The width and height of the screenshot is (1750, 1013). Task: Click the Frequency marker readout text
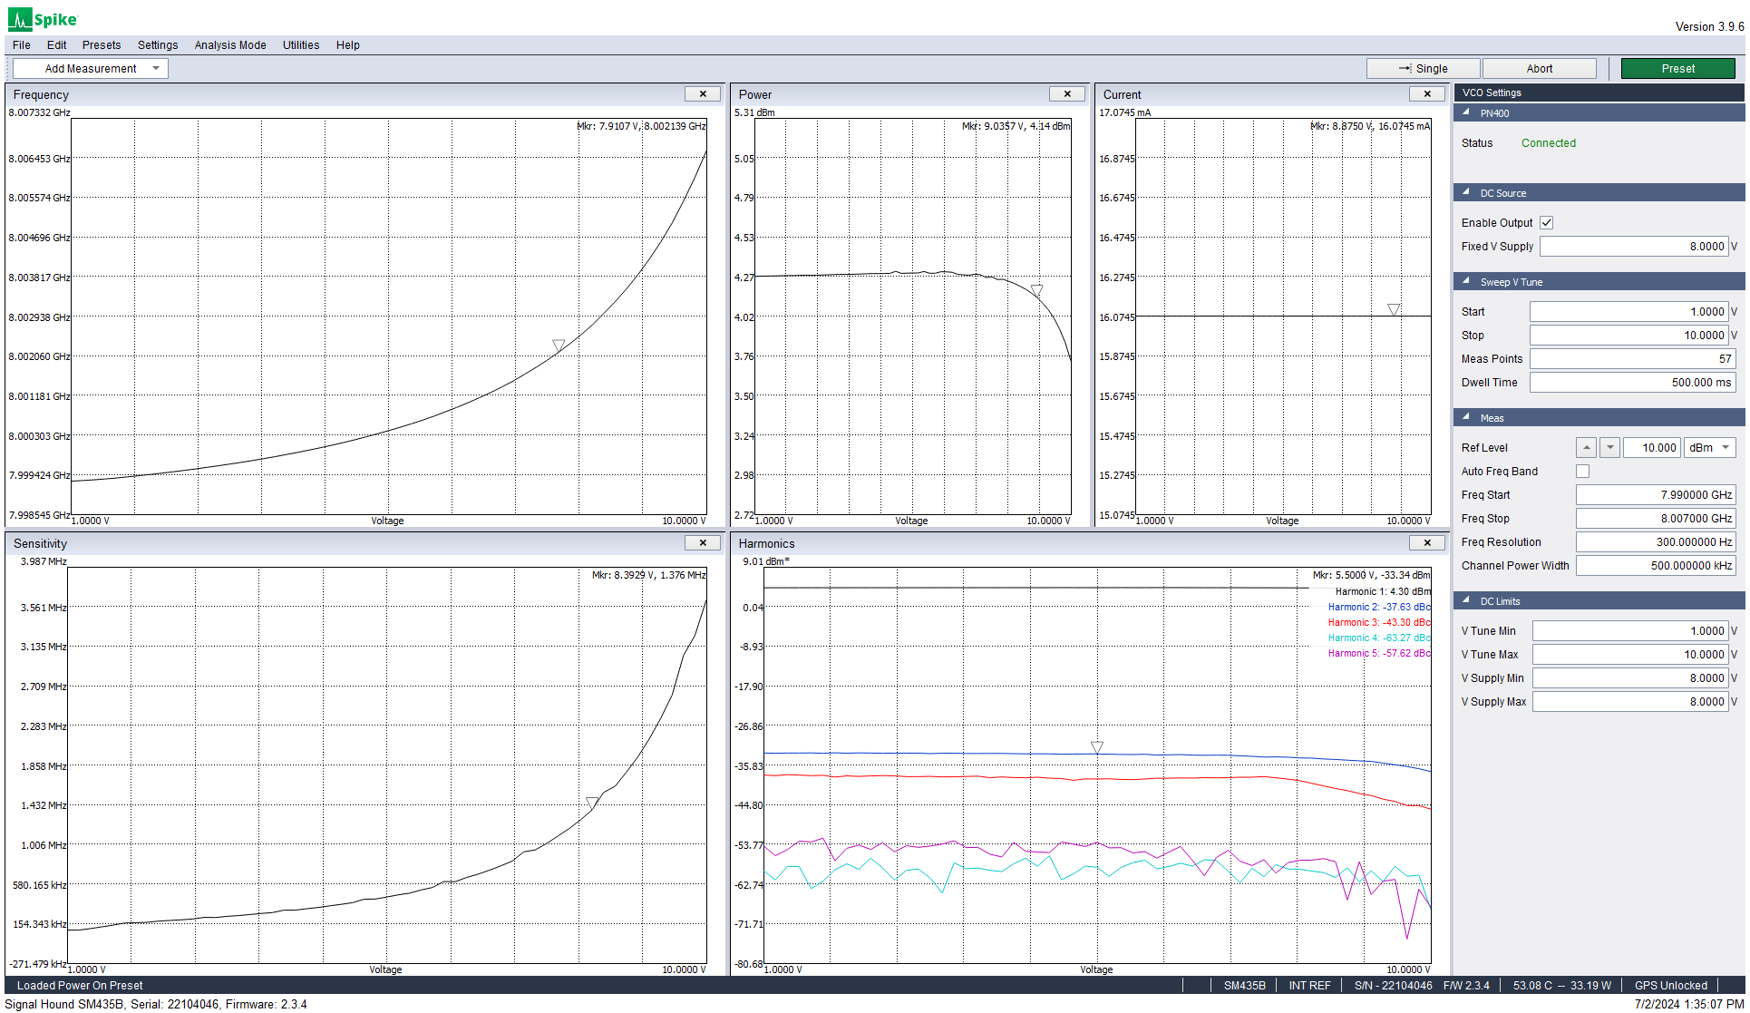tap(641, 127)
